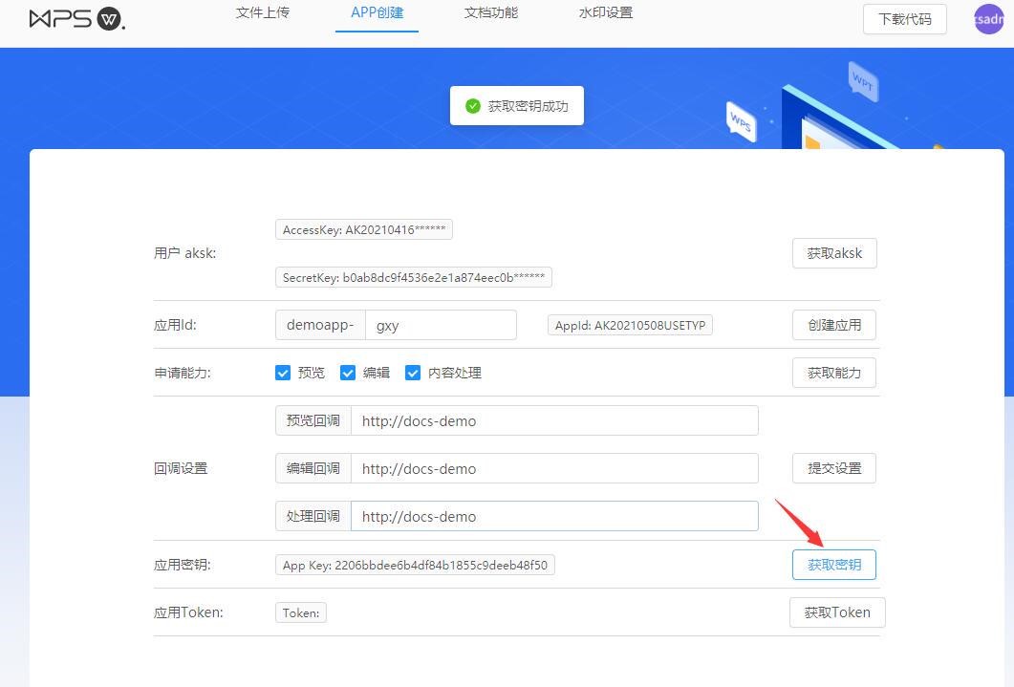Go to the 水印设置 tab
The height and width of the screenshot is (687, 1014).
point(606,13)
